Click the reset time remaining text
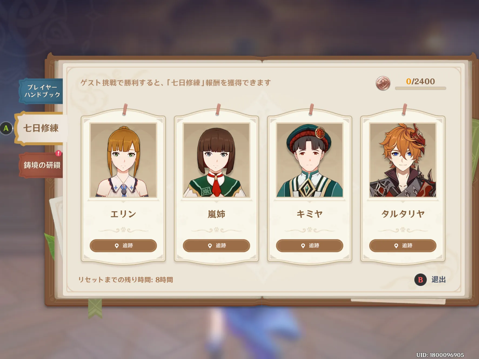The height and width of the screenshot is (359, 479). click(x=126, y=280)
